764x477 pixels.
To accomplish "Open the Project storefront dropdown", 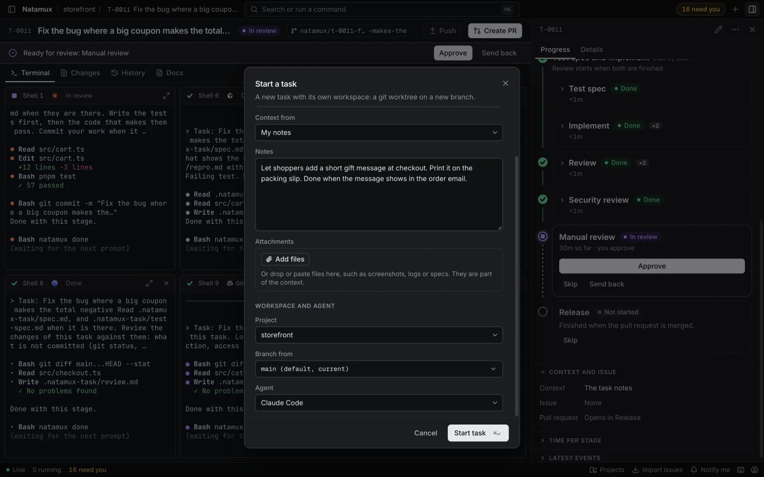I will [379, 335].
